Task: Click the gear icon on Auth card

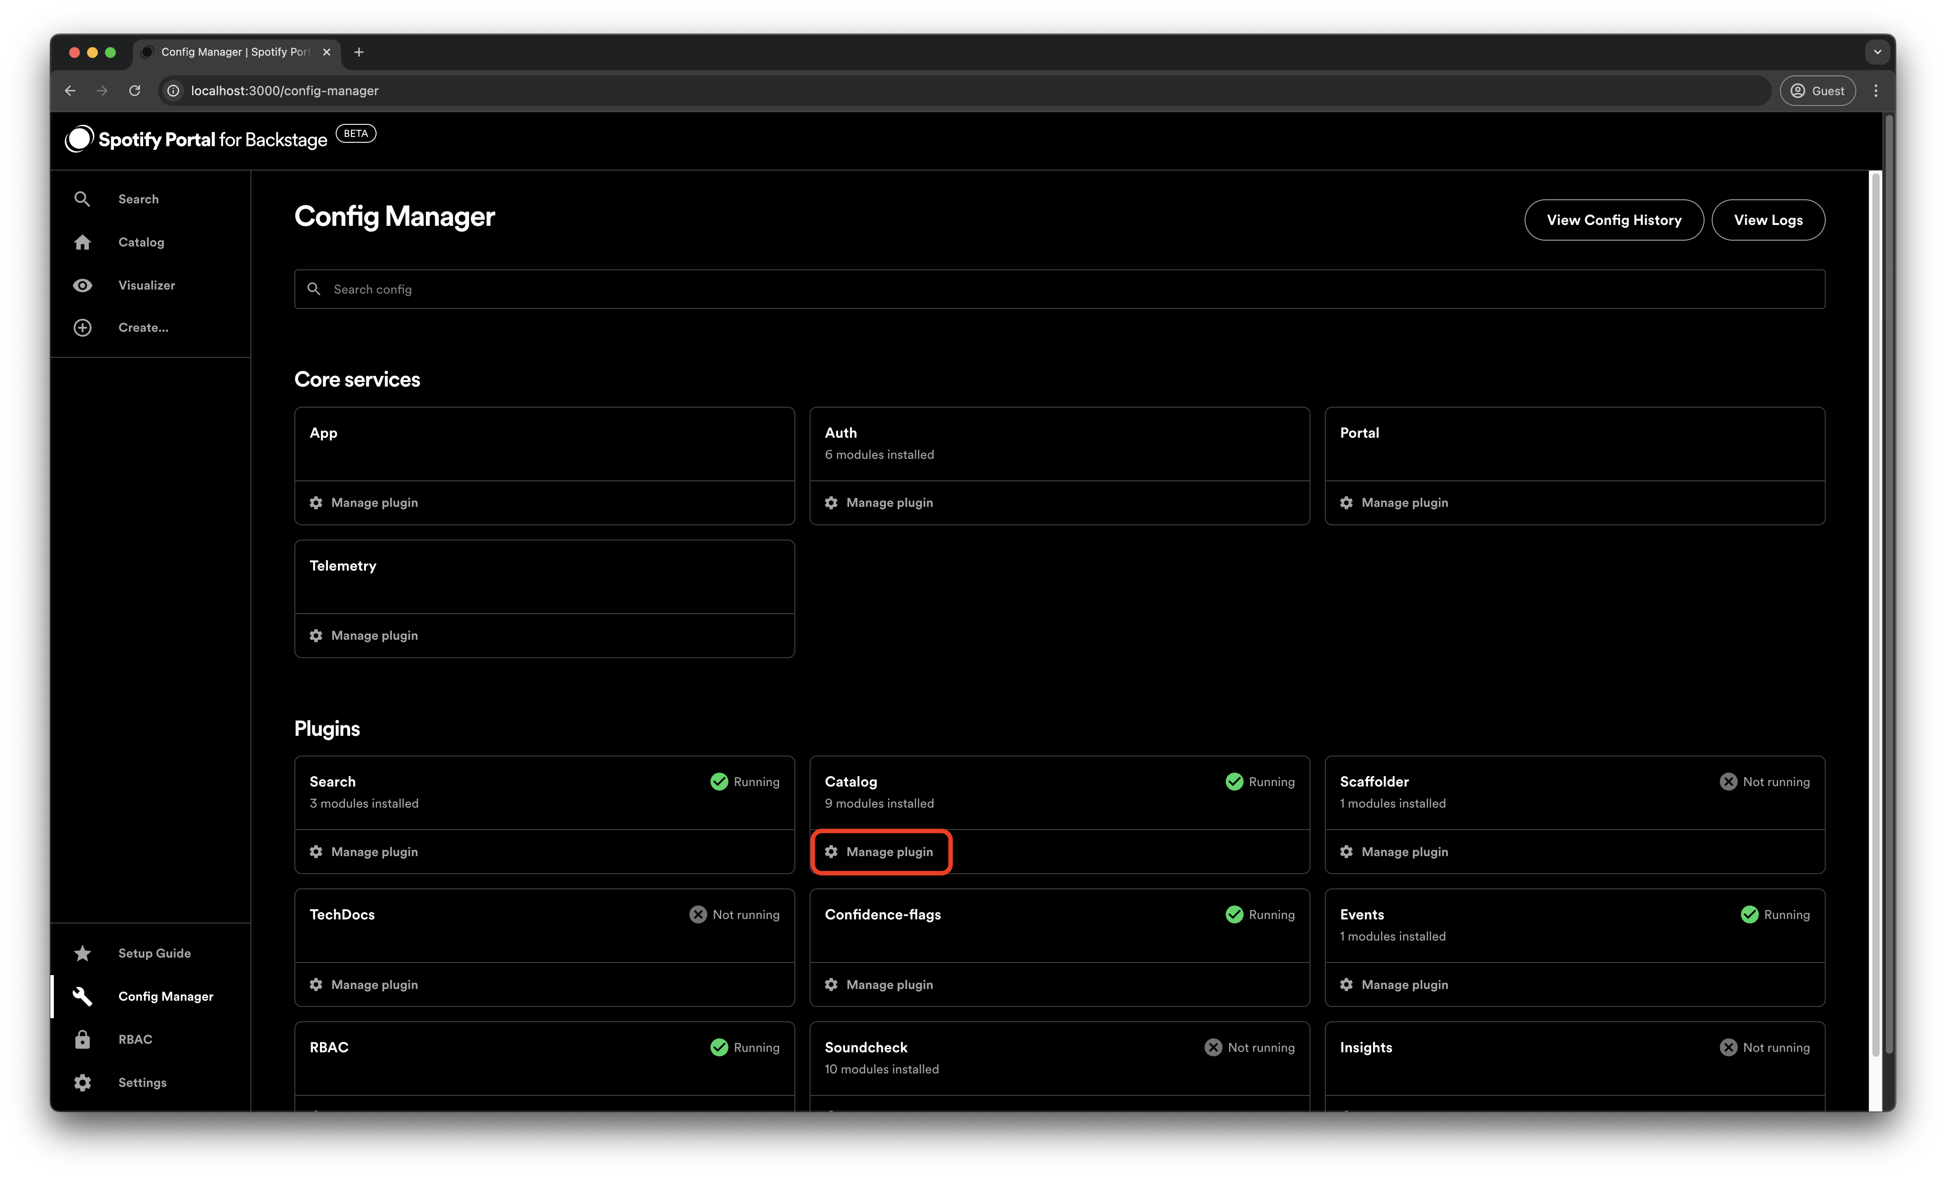Action: click(x=831, y=502)
